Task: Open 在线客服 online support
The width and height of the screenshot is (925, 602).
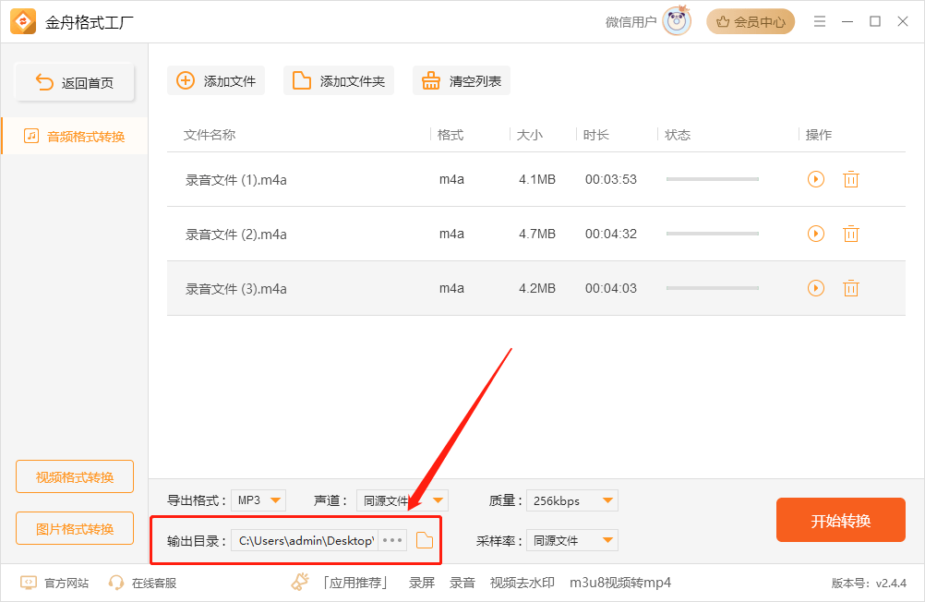Action: [x=142, y=584]
